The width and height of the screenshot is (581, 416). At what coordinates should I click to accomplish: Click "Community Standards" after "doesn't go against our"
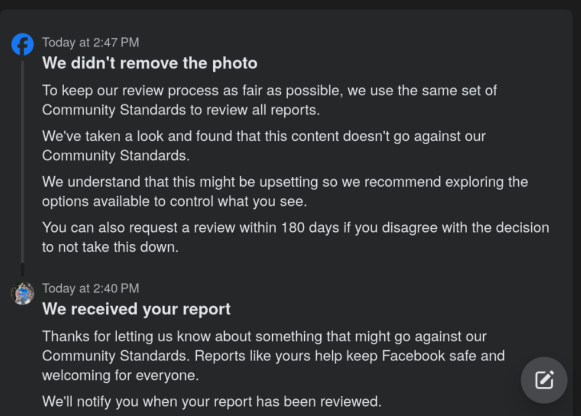coord(114,156)
